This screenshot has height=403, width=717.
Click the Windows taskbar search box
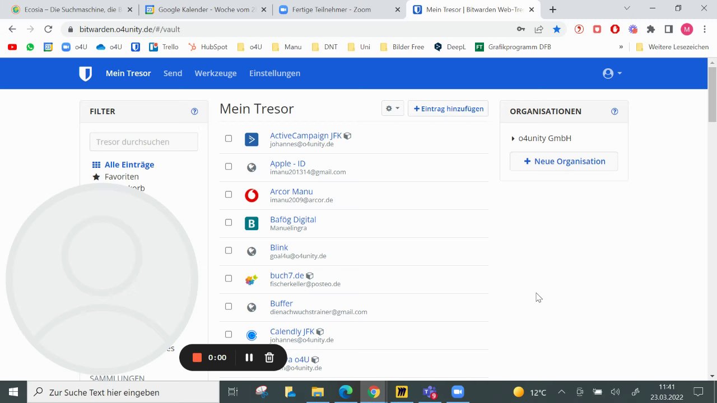pos(123,392)
